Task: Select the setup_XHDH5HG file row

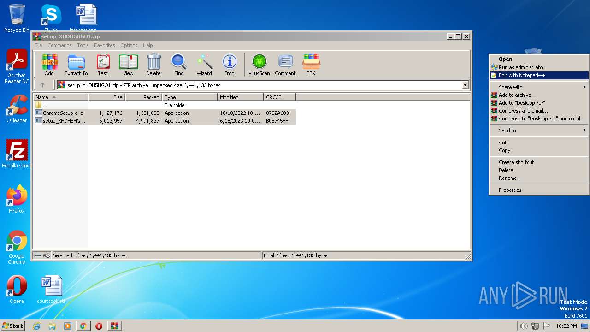Action: (x=165, y=121)
